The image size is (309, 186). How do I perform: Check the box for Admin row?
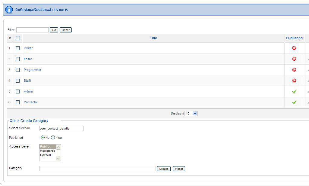17,91
